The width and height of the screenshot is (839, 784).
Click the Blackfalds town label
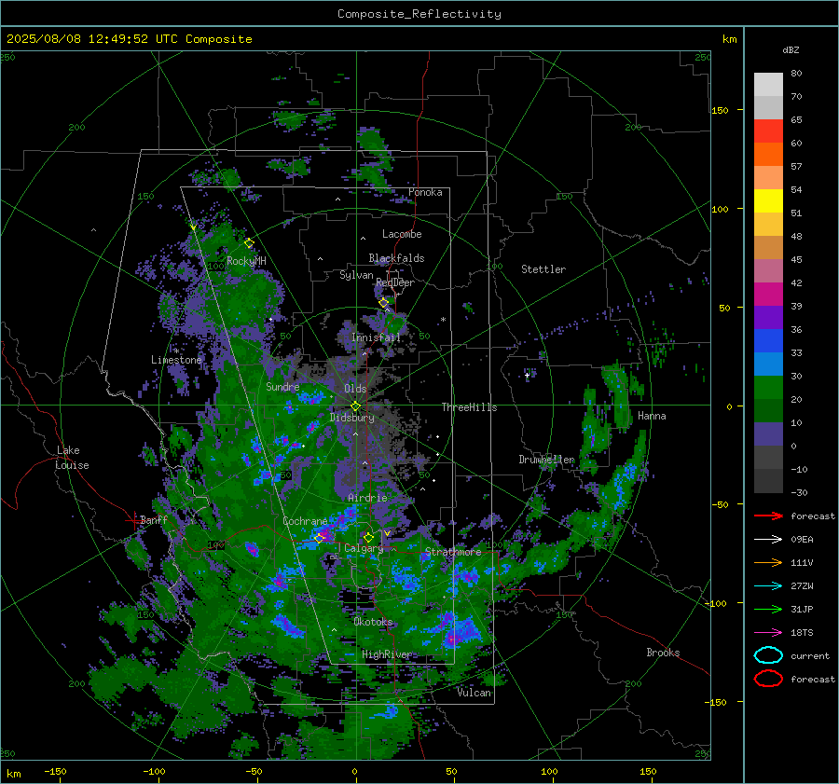pos(396,258)
